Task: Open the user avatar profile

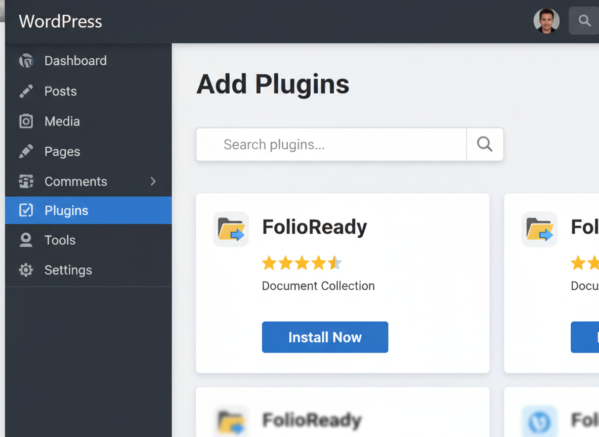Action: coord(546,21)
